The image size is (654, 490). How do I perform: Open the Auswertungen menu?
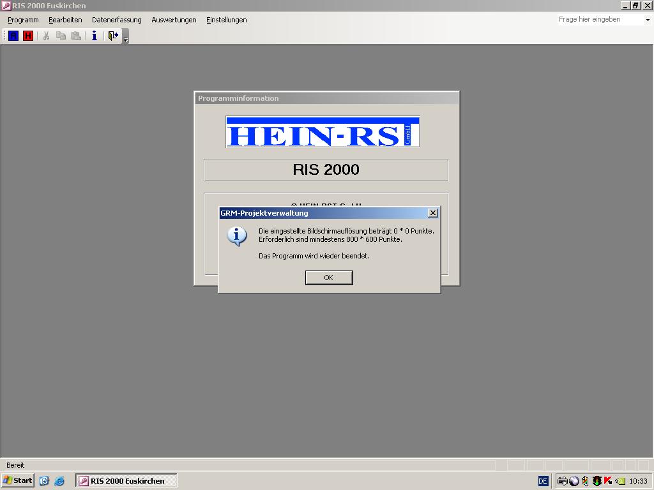click(x=174, y=20)
